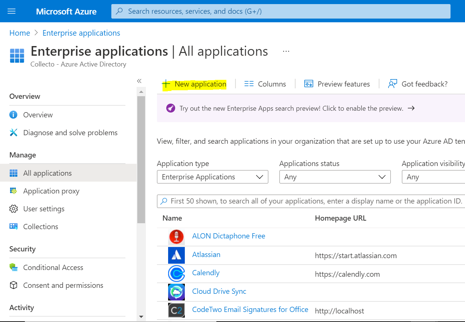Open the Atlassian application

(206, 254)
